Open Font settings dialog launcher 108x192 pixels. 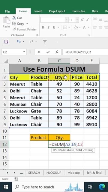[89, 35]
